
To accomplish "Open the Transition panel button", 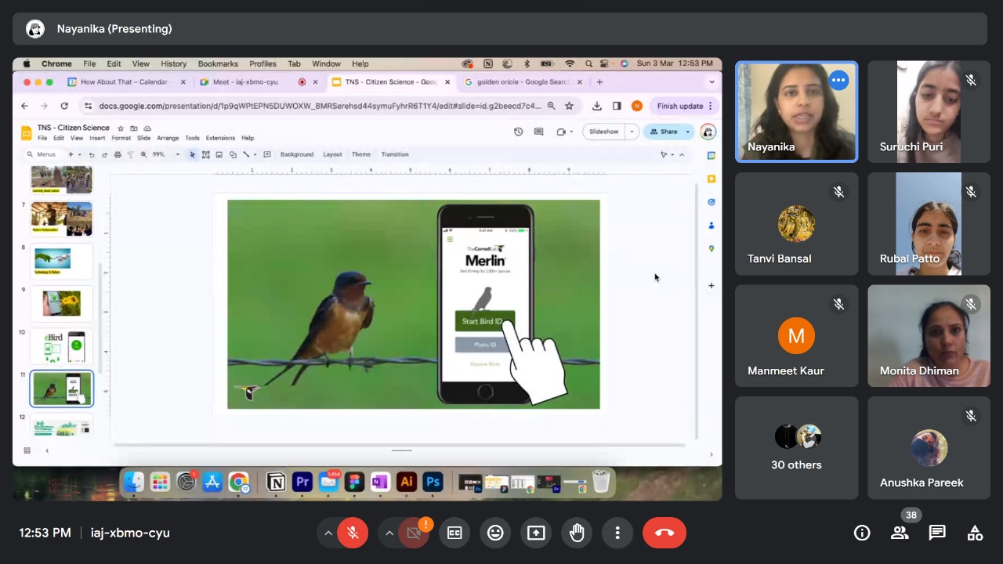I will click(395, 154).
